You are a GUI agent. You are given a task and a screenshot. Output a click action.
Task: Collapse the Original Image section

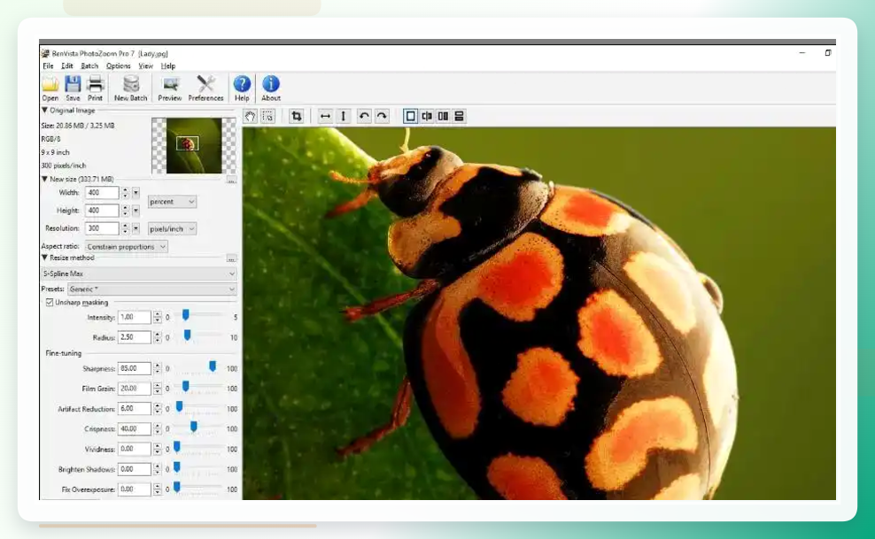(44, 111)
